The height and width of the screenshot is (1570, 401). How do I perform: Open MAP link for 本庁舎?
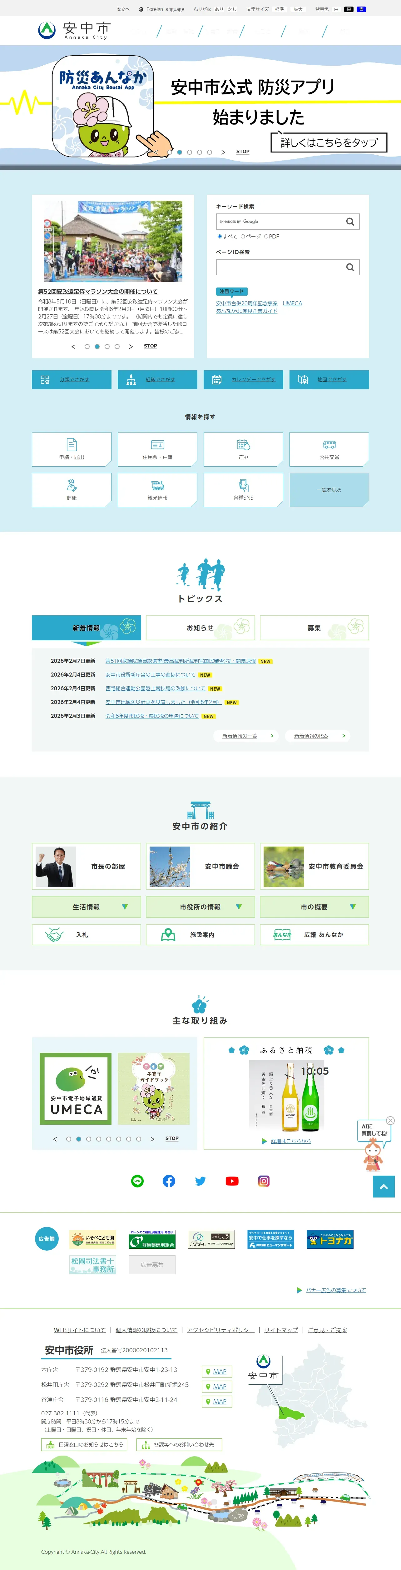[216, 1371]
